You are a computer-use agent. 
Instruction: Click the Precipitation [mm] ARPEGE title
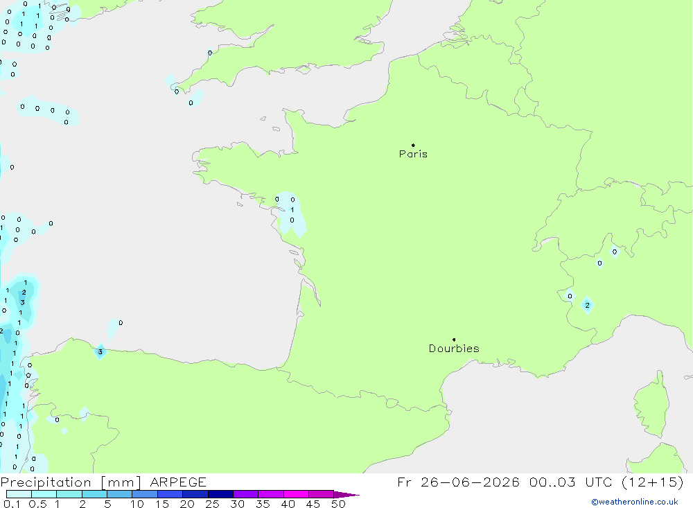[x=103, y=482]
